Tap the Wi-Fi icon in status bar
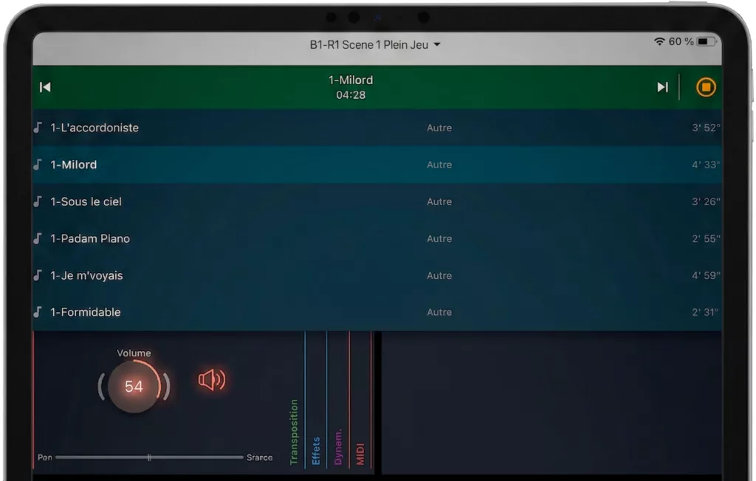The height and width of the screenshot is (481, 756). (x=659, y=42)
